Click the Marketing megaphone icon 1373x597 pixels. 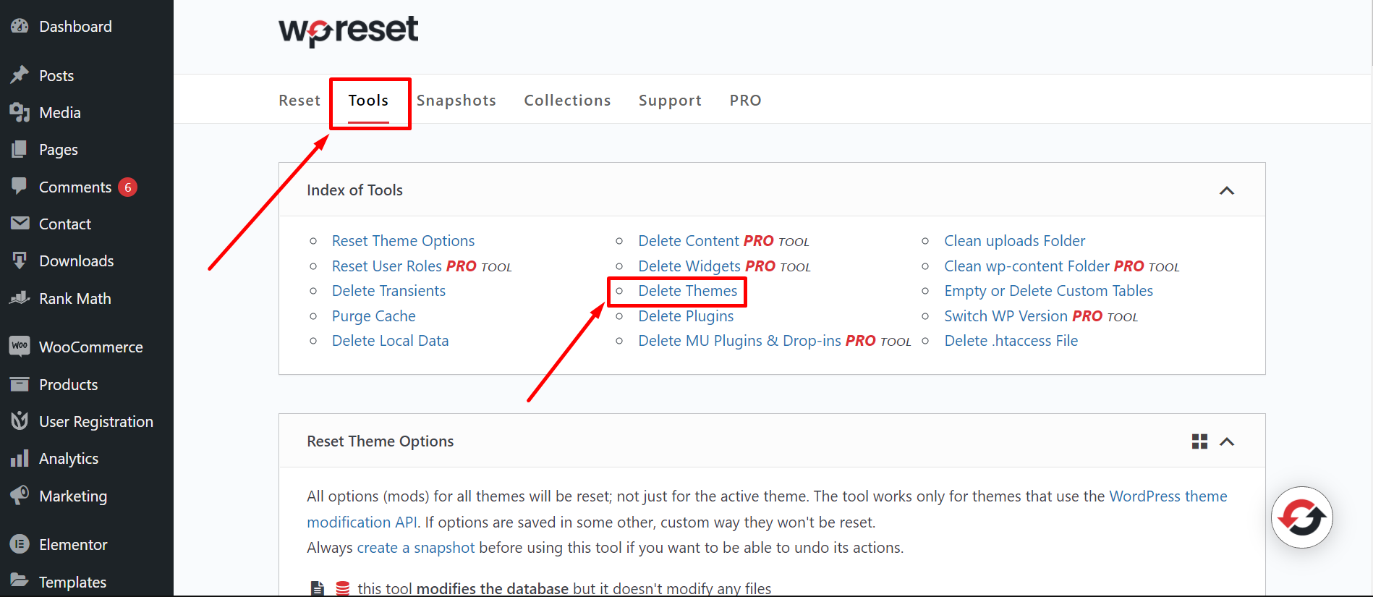click(x=20, y=495)
